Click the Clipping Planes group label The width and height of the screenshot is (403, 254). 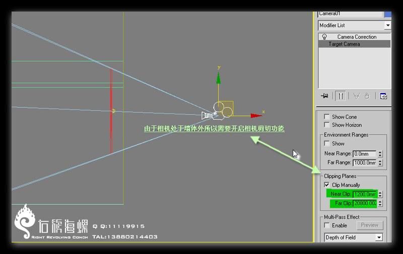pyautogui.click(x=340, y=176)
